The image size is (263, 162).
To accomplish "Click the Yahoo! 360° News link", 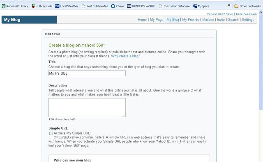I will (220, 14).
